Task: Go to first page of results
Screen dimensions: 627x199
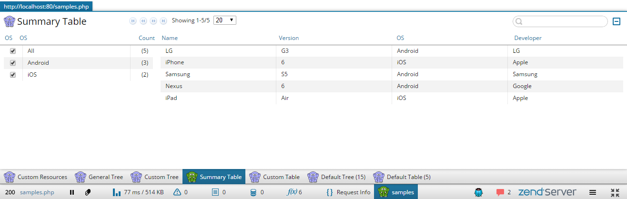Action: (133, 21)
